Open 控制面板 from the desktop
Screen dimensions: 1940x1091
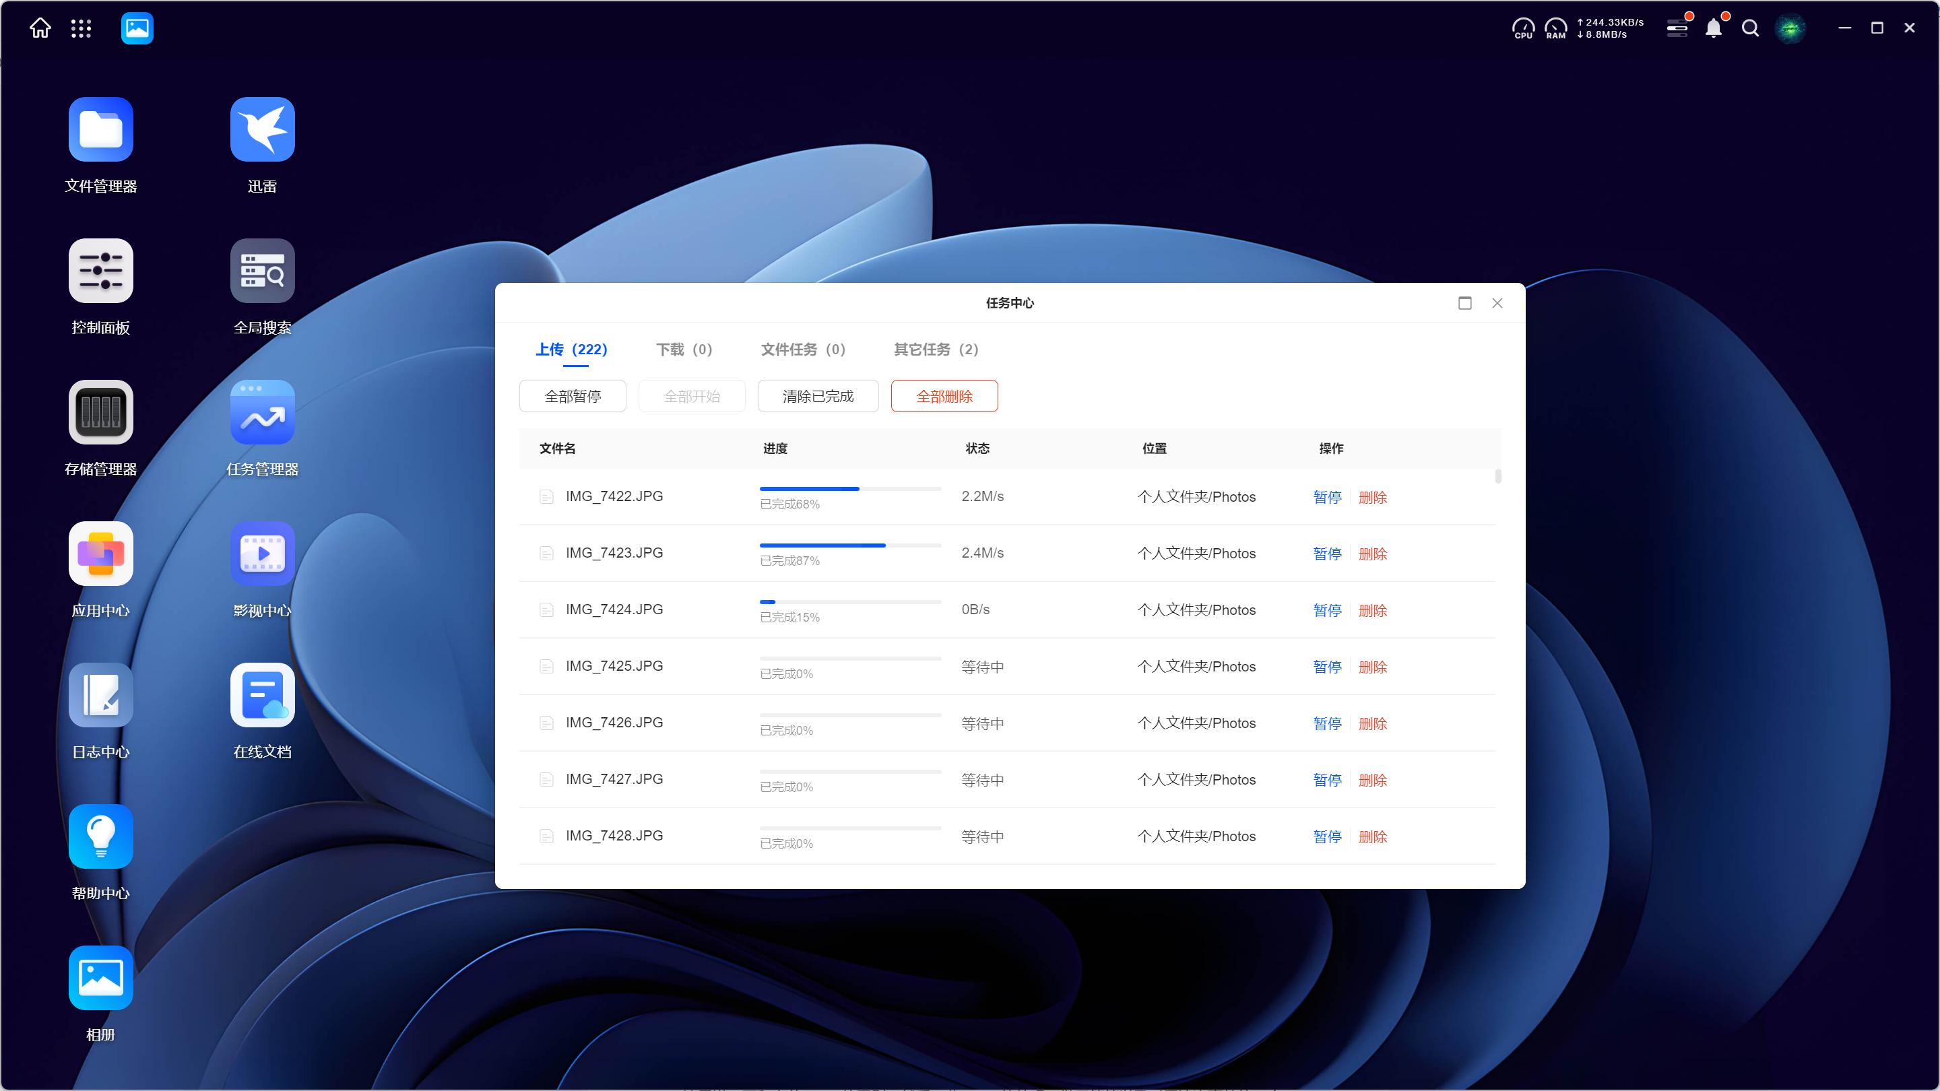click(x=101, y=271)
